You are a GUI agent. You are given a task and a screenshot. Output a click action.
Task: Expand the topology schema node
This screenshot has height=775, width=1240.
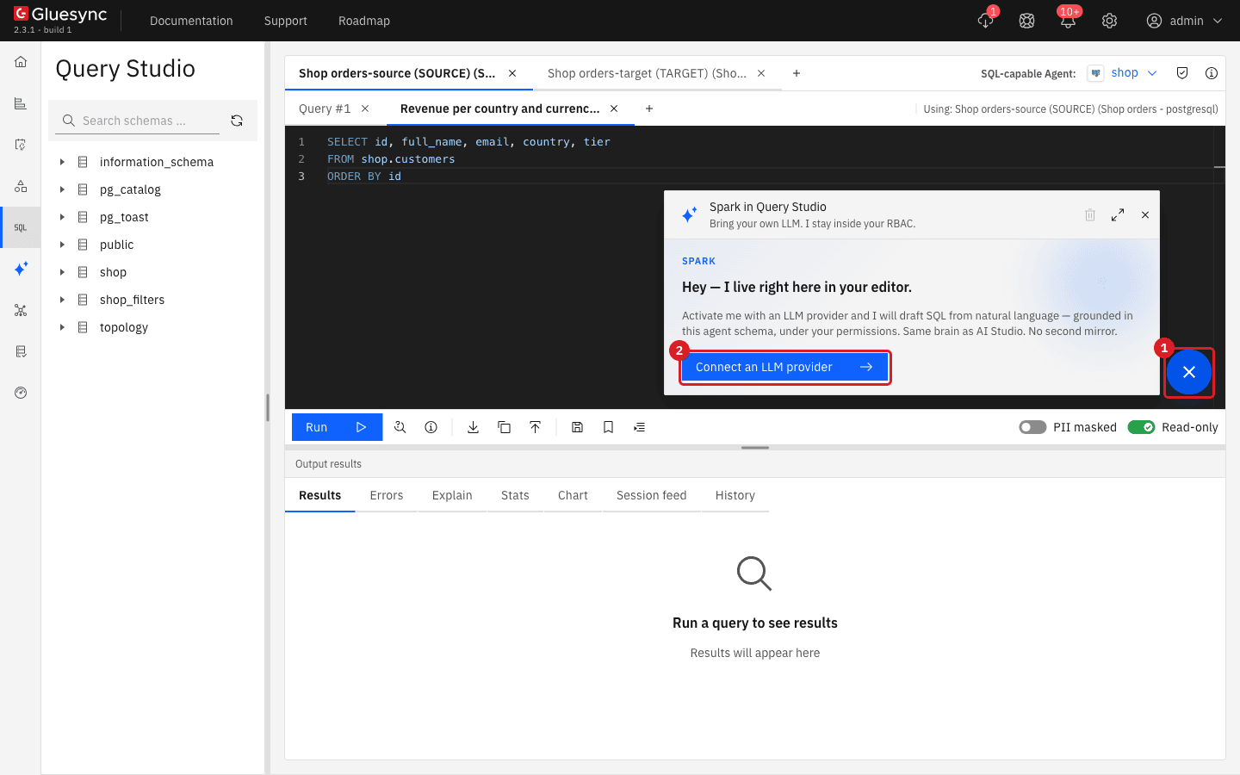62,327
